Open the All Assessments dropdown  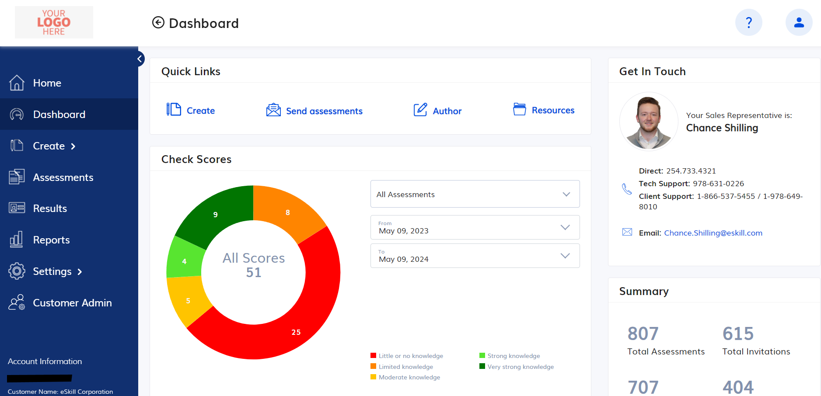pyautogui.click(x=475, y=194)
